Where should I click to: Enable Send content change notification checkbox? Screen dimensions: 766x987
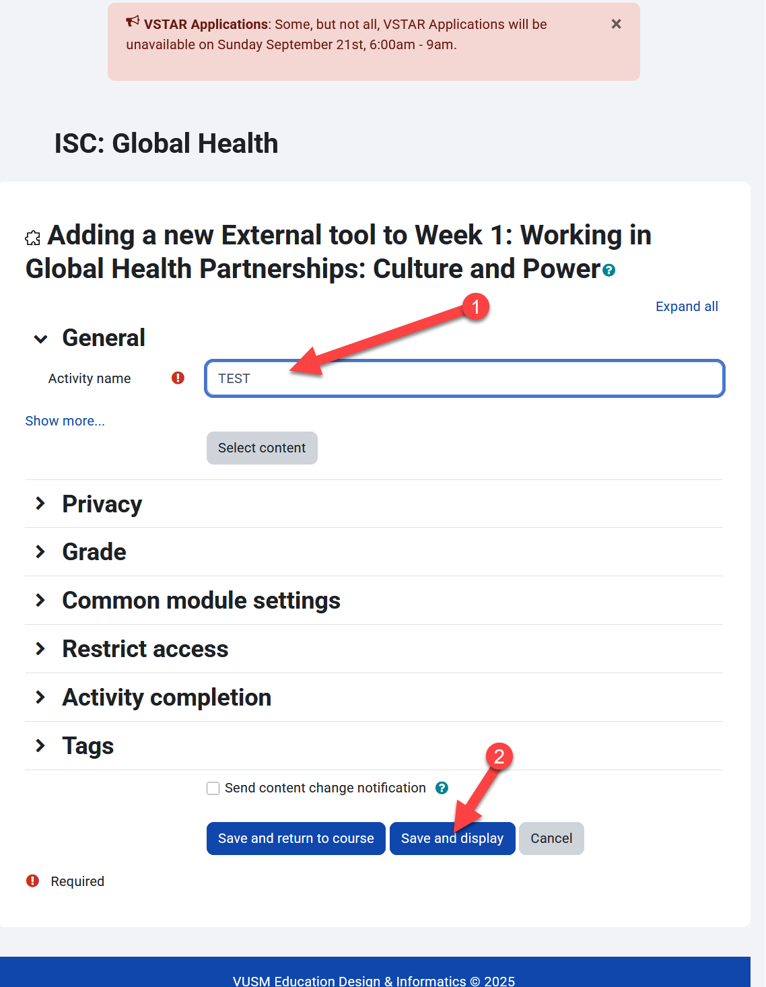[213, 788]
